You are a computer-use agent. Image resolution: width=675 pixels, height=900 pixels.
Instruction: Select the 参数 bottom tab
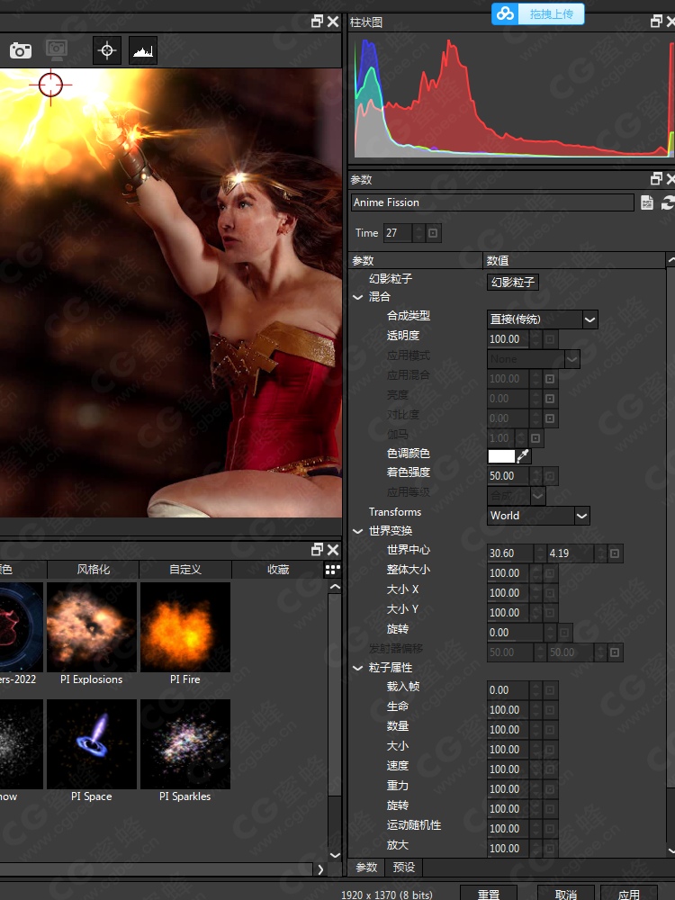[x=366, y=867]
